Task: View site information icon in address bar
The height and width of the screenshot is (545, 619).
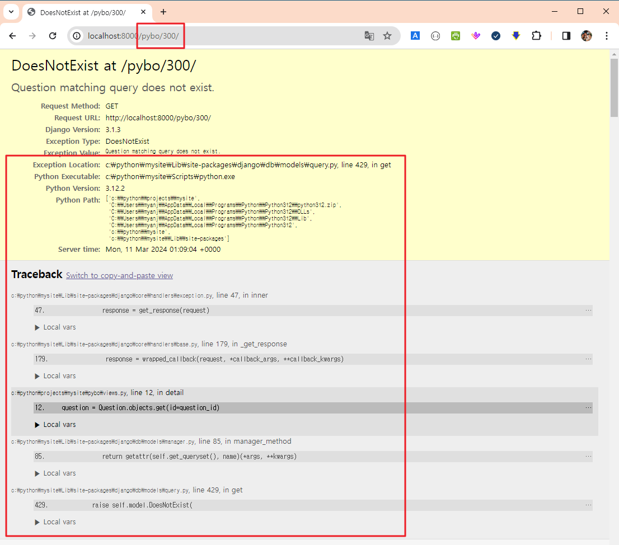Action: click(77, 36)
